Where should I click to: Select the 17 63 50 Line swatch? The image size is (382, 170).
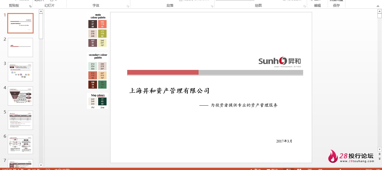102,101
